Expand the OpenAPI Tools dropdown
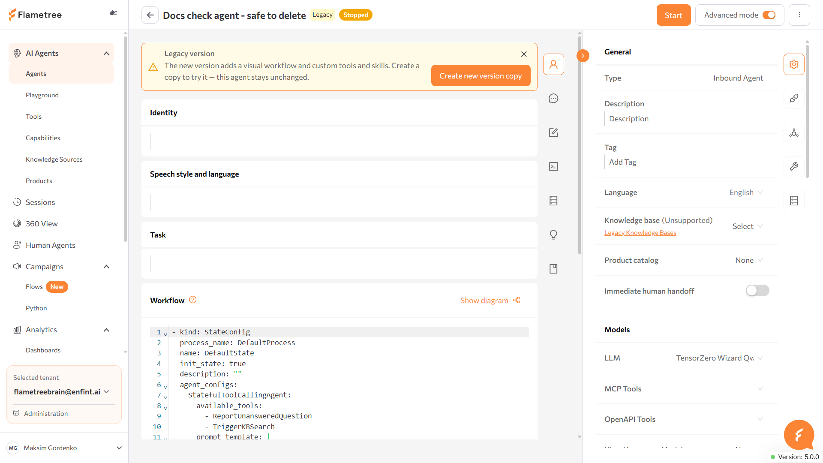Image resolution: width=823 pixels, height=463 pixels. tap(760, 419)
